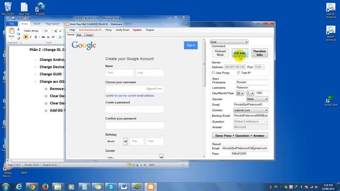Image resolution: width=340 pixels, height=191 pixels.
Task: Open the Output menu item
Action: coord(150,30)
